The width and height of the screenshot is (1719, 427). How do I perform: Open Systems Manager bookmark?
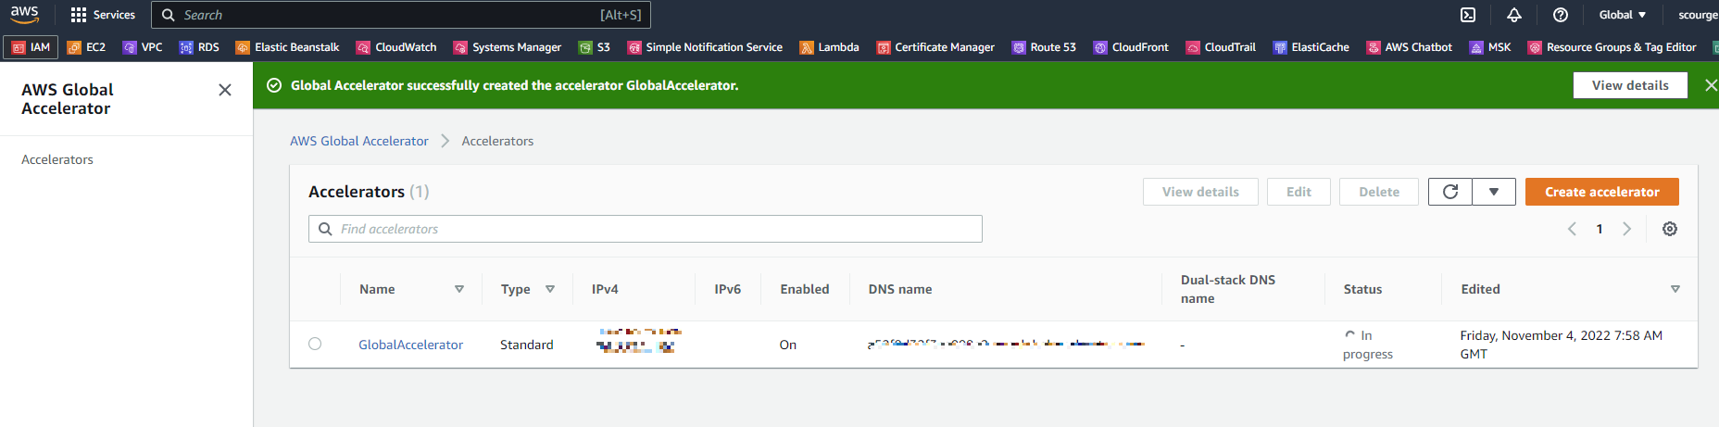tap(507, 47)
